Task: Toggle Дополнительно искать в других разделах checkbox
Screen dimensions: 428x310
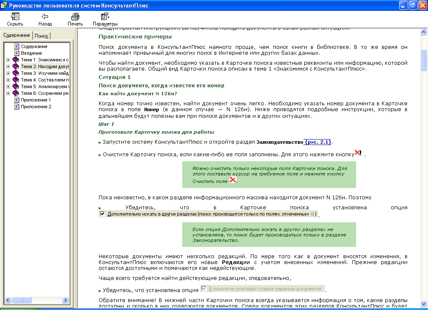Action: tap(102, 213)
